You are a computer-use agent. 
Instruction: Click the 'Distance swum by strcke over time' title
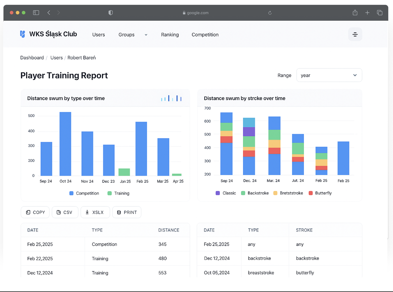click(x=244, y=98)
